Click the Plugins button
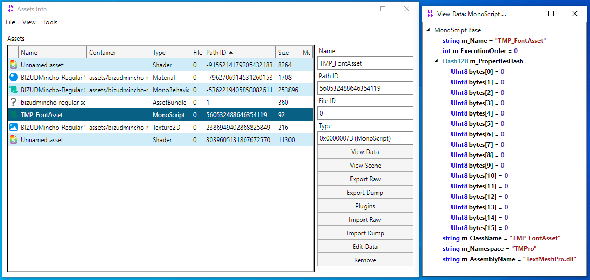Image resolution: width=590 pixels, height=280 pixels. tap(365, 206)
